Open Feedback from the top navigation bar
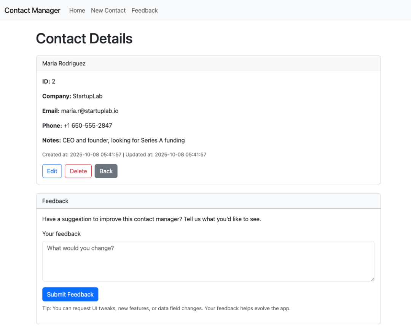 (145, 10)
